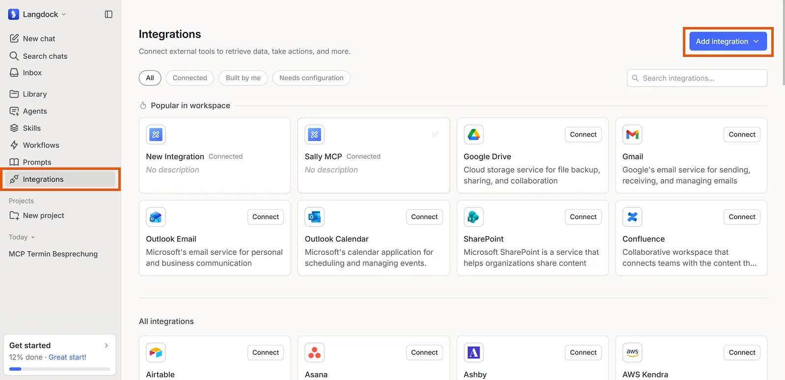The width and height of the screenshot is (785, 380).
Task: Connect Ashby integration
Action: coord(583,353)
